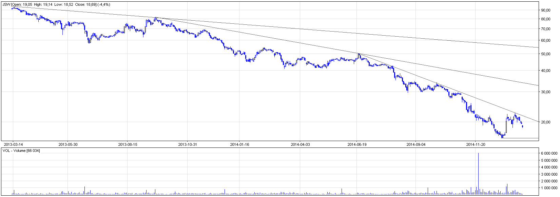Select the 5 000 000 volume axis label
This screenshot has width=560, height=197.
(x=549, y=160)
